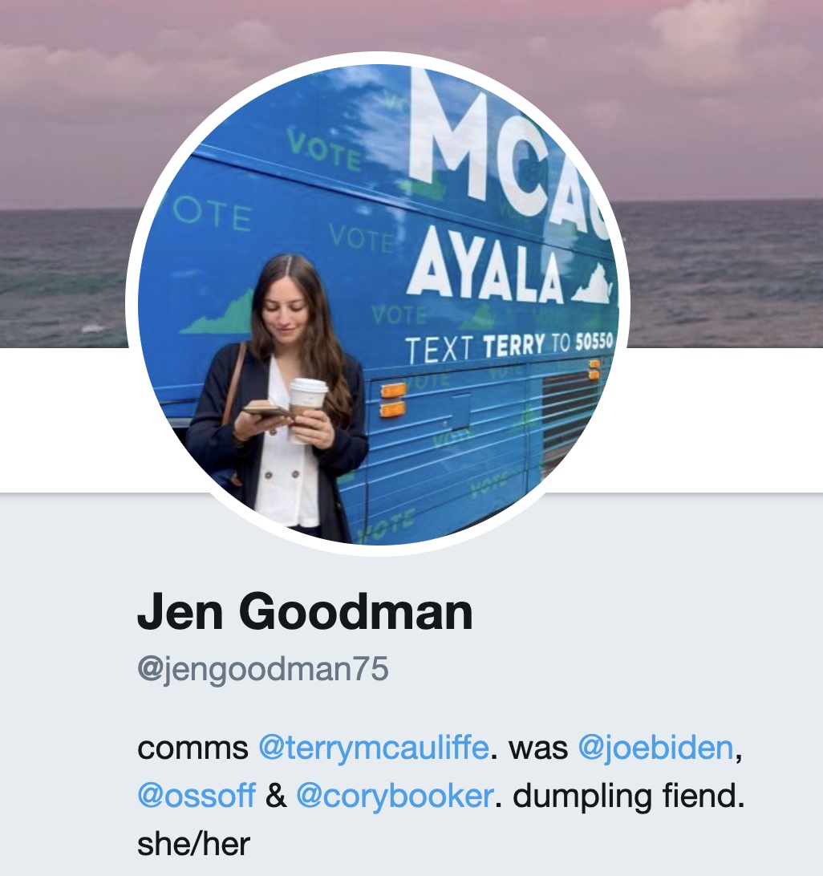Visit the @ossoff mention link
This screenshot has width=823, height=876.
pyautogui.click(x=197, y=796)
